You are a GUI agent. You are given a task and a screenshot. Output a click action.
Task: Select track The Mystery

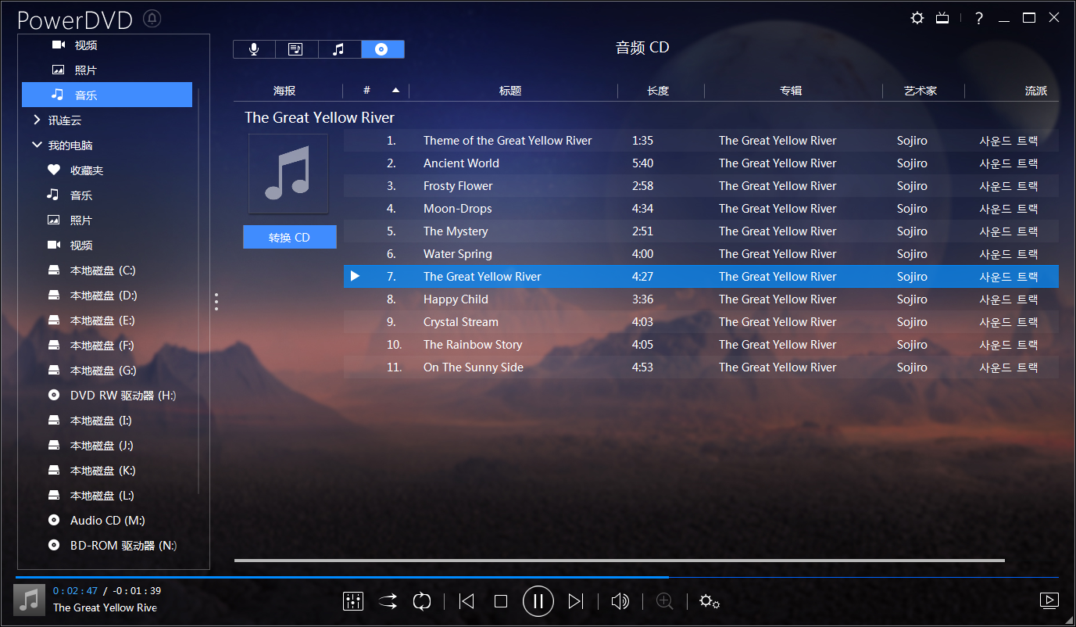701,231
